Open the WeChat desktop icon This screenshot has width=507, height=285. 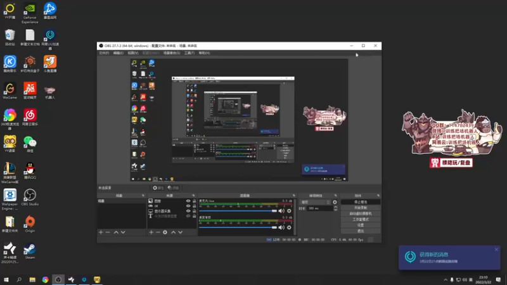30,144
